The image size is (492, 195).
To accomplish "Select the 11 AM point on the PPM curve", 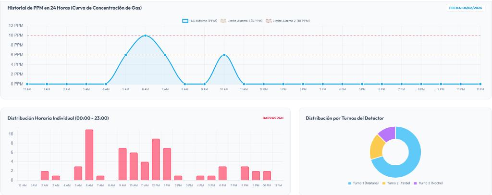I will pyautogui.click(x=244, y=84).
